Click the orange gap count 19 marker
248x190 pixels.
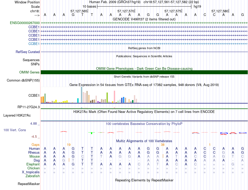click(x=69, y=145)
